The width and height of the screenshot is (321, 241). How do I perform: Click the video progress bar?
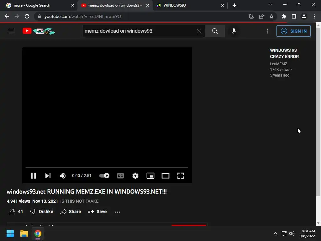coord(107,168)
